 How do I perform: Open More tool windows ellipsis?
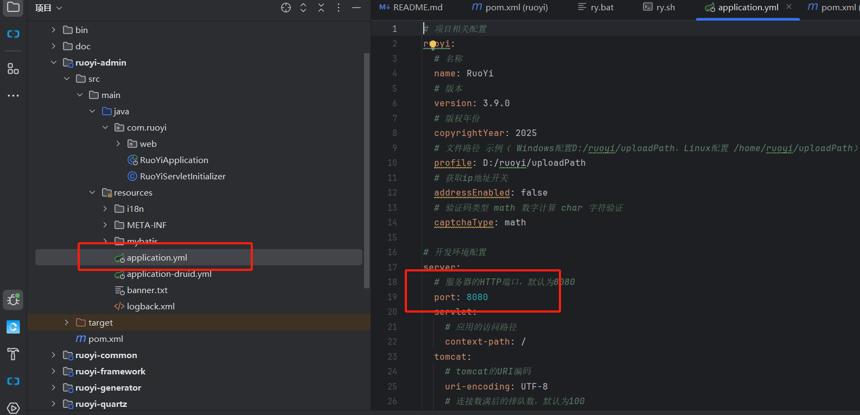[13, 95]
